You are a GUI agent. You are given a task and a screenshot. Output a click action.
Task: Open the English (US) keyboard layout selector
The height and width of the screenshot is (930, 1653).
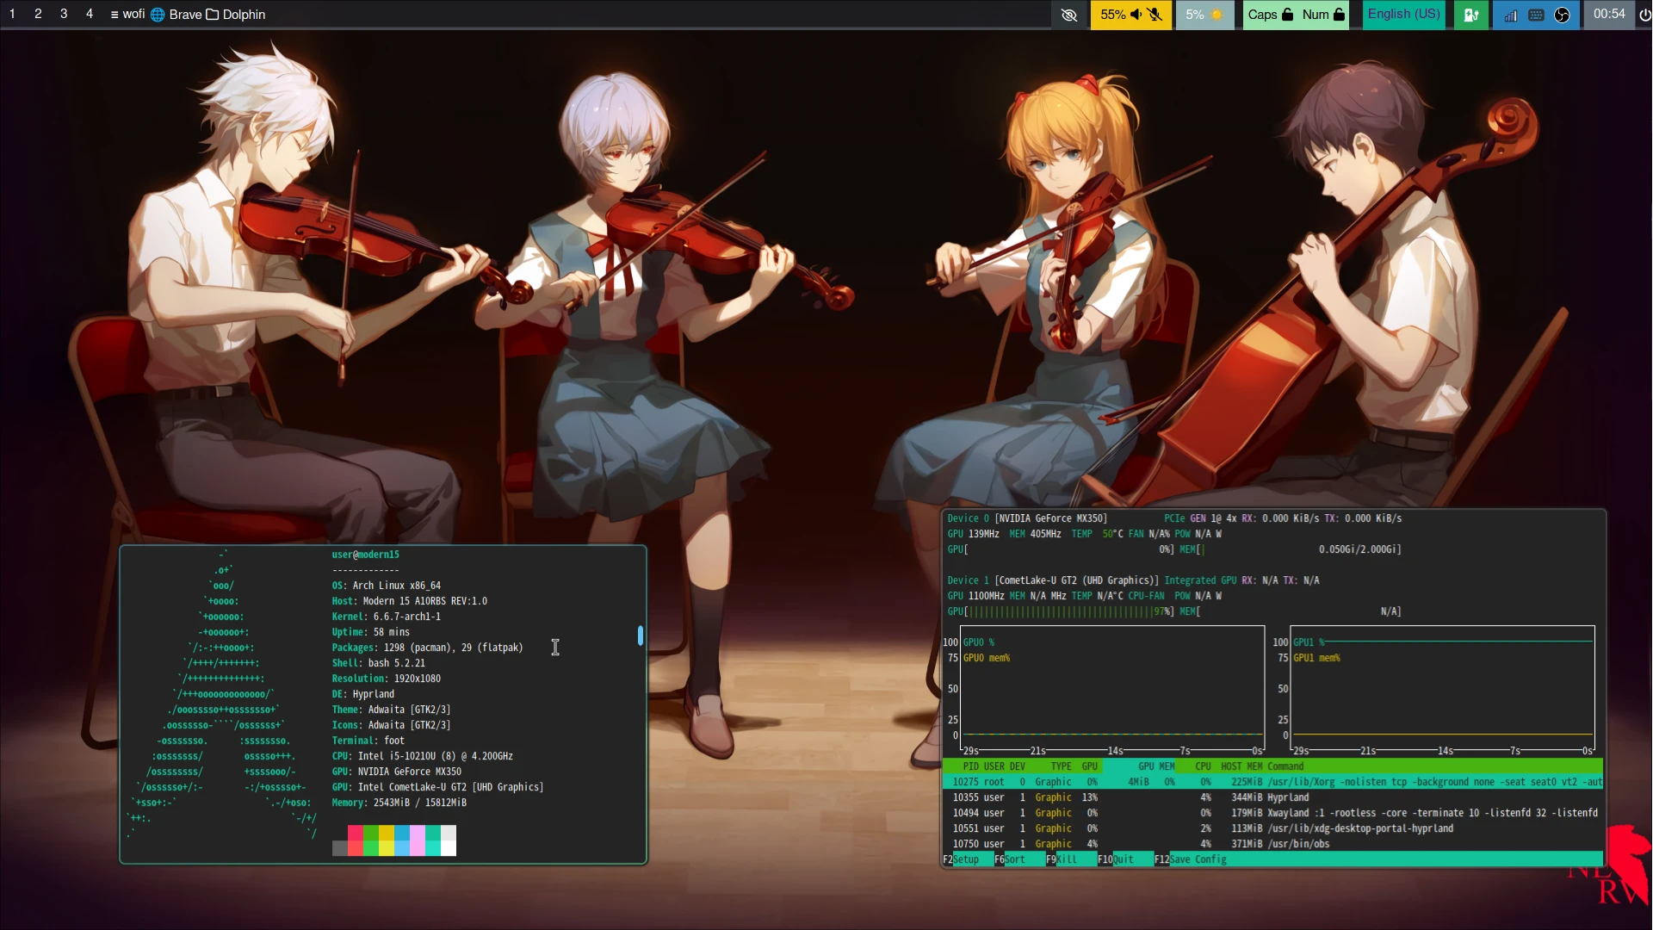click(x=1403, y=14)
